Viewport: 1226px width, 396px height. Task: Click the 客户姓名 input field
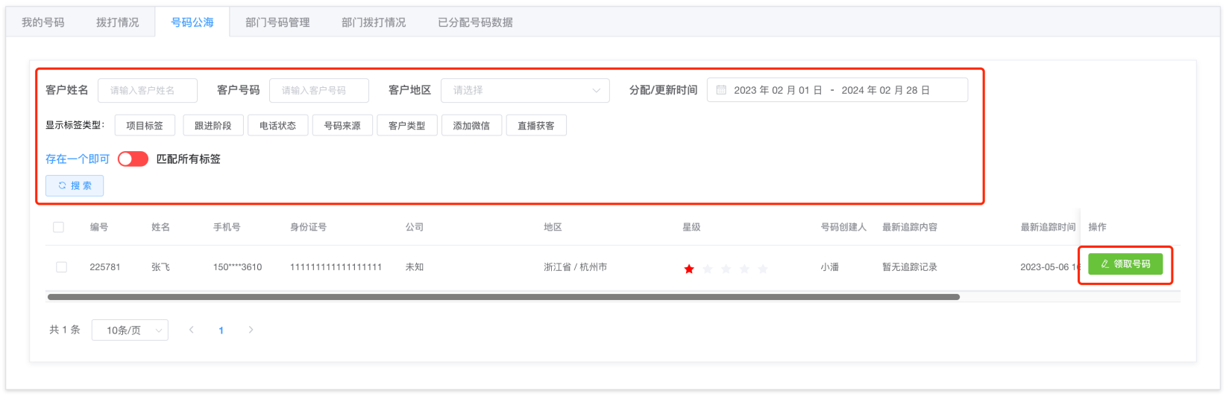click(148, 90)
